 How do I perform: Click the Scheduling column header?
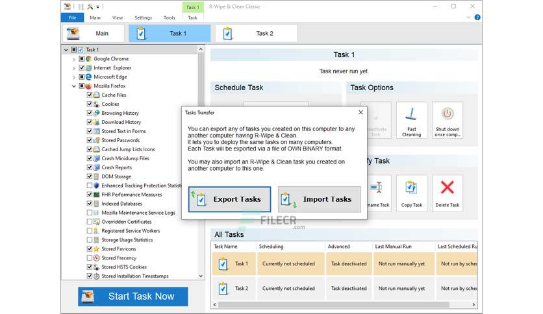(290, 247)
